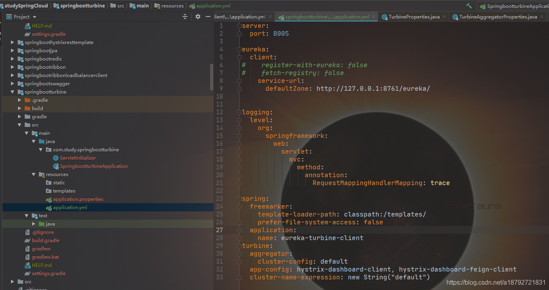This screenshot has height=290, width=549.
Task: Fold the logging block at line 12
Action: [x=239, y=112]
